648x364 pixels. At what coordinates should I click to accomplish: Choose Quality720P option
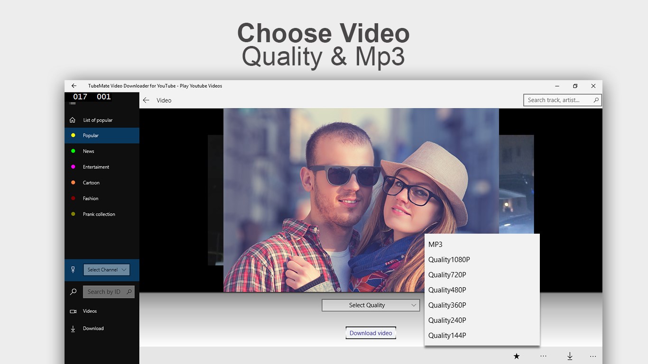coord(482,275)
